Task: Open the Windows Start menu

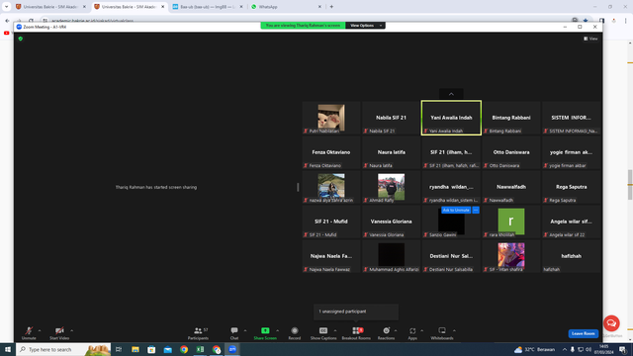Action: (8, 349)
